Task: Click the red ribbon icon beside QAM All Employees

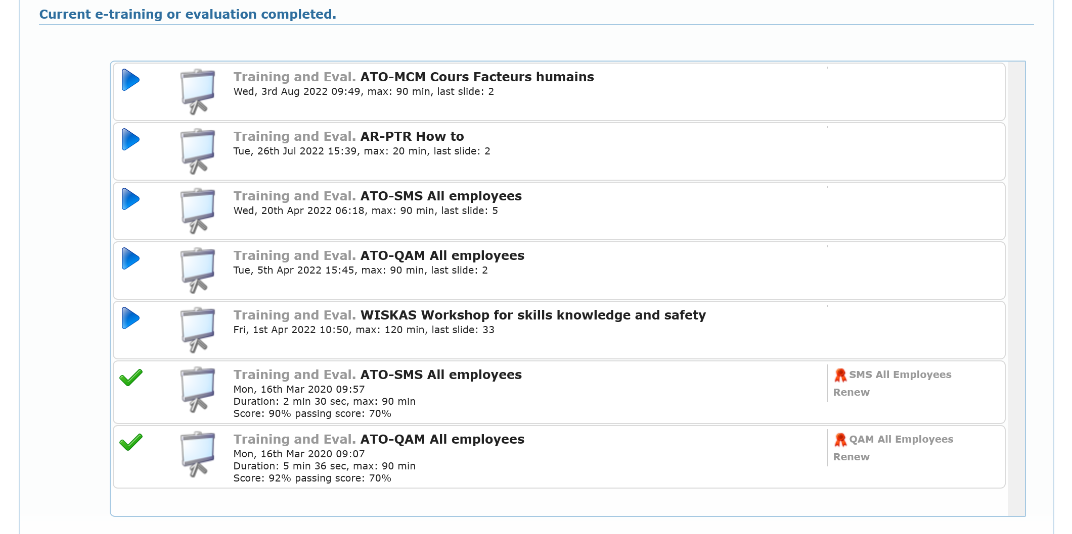Action: click(x=840, y=440)
